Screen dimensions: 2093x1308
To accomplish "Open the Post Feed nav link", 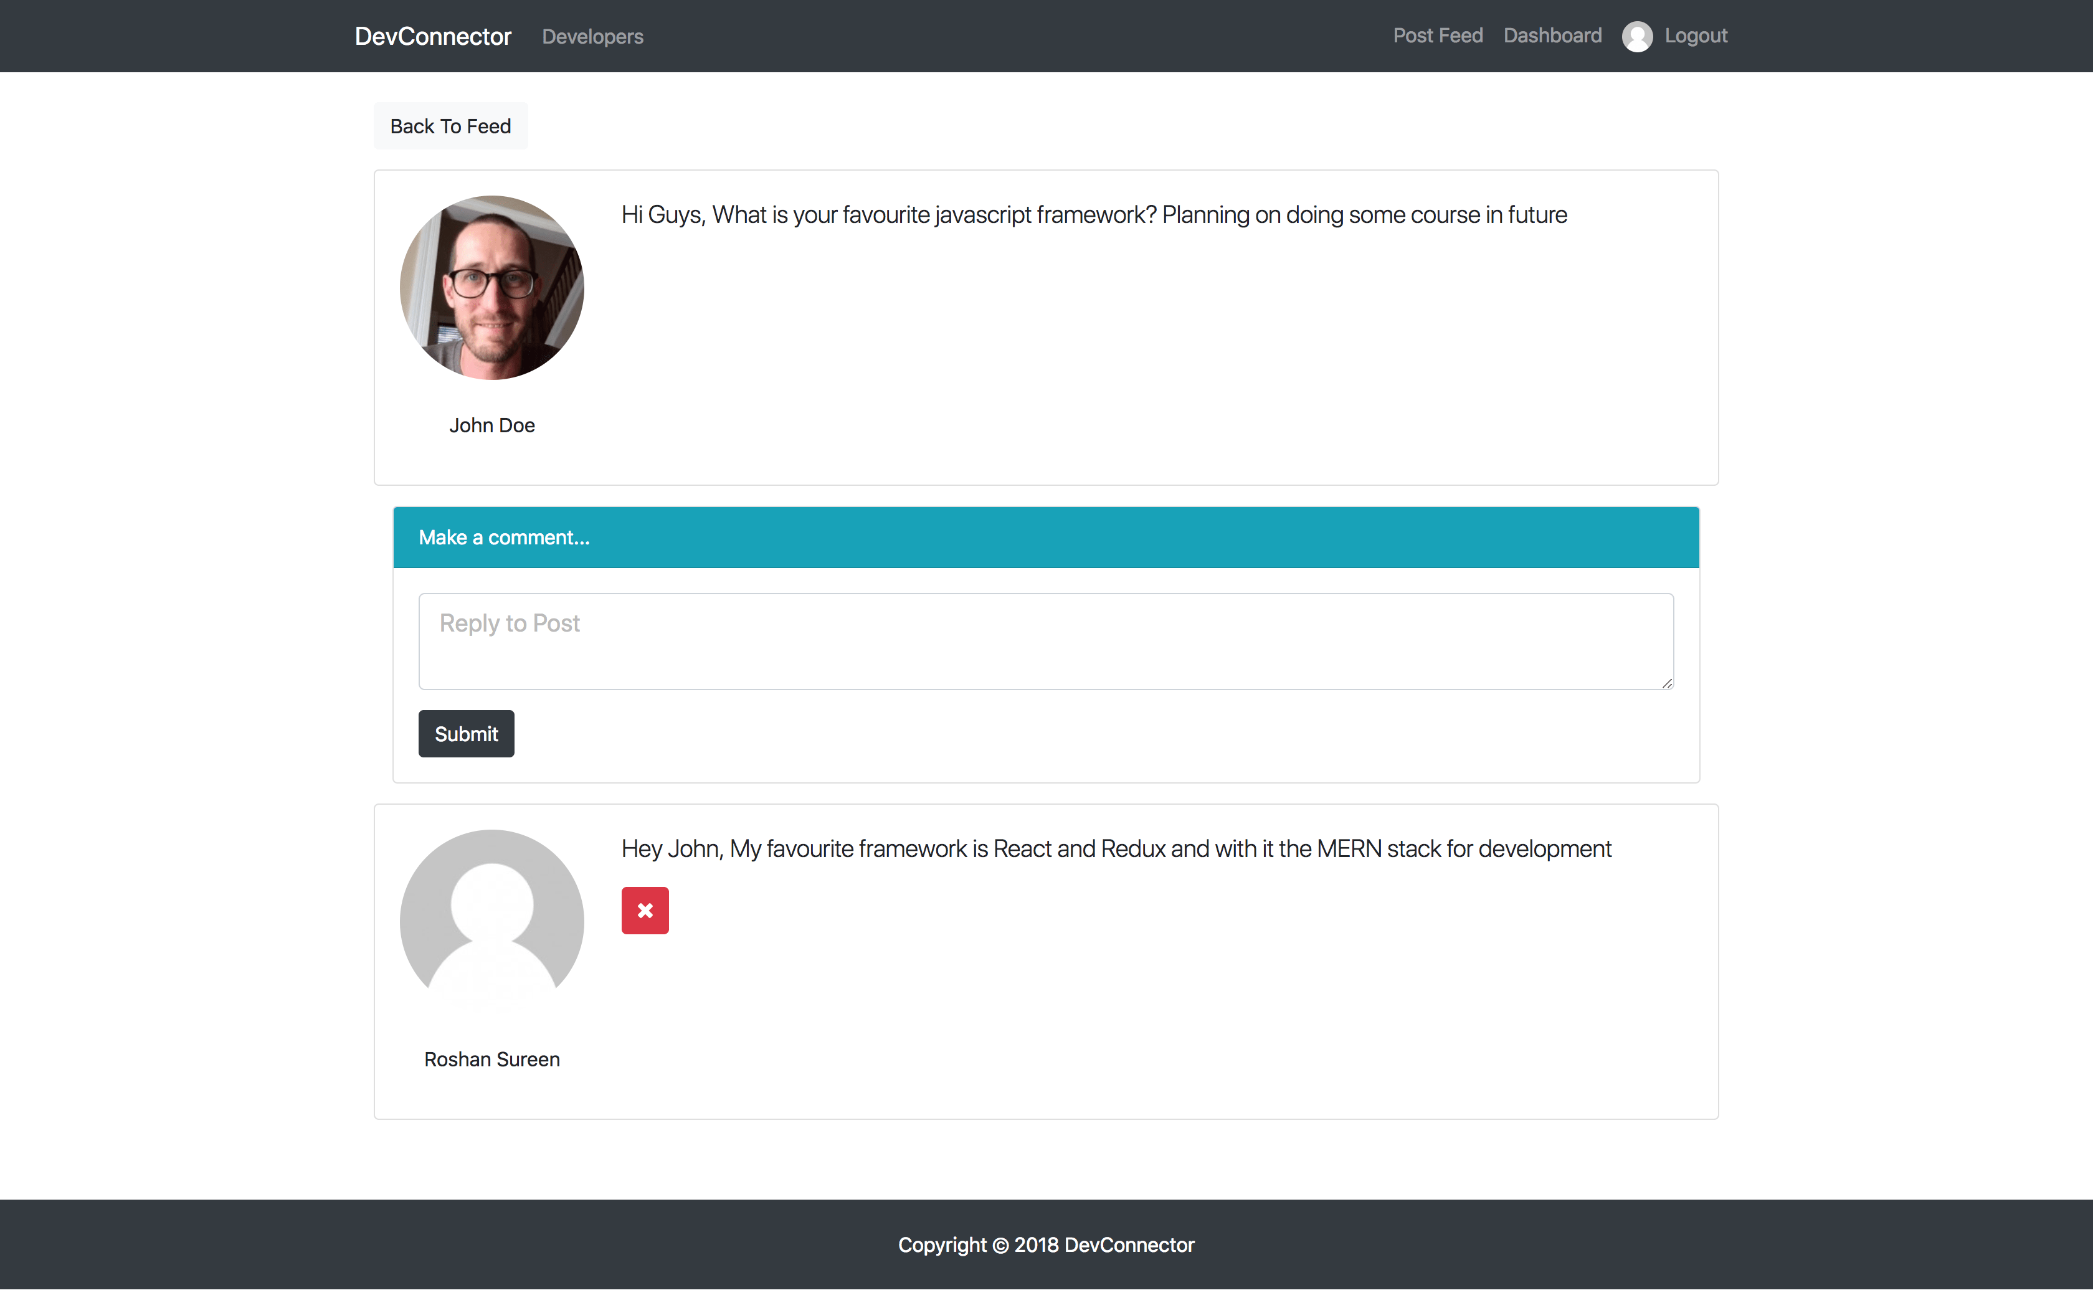I will tap(1438, 36).
